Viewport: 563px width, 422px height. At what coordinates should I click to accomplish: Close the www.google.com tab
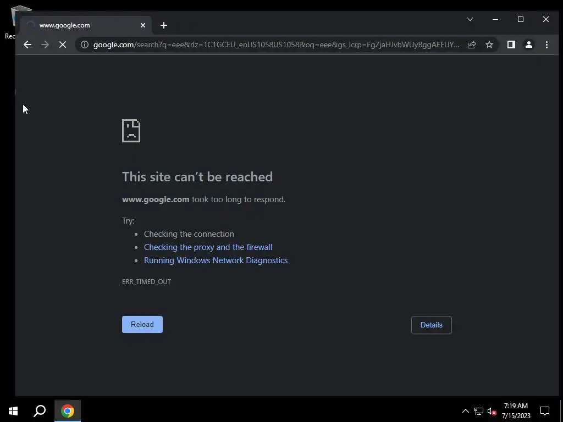click(143, 25)
